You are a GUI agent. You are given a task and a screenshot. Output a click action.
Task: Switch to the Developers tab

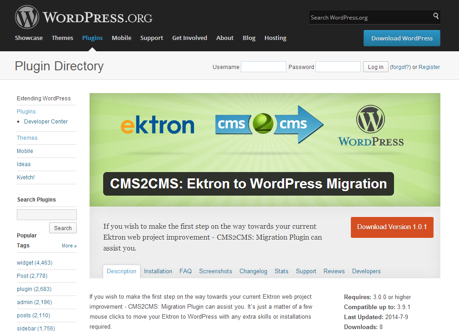coord(366,271)
